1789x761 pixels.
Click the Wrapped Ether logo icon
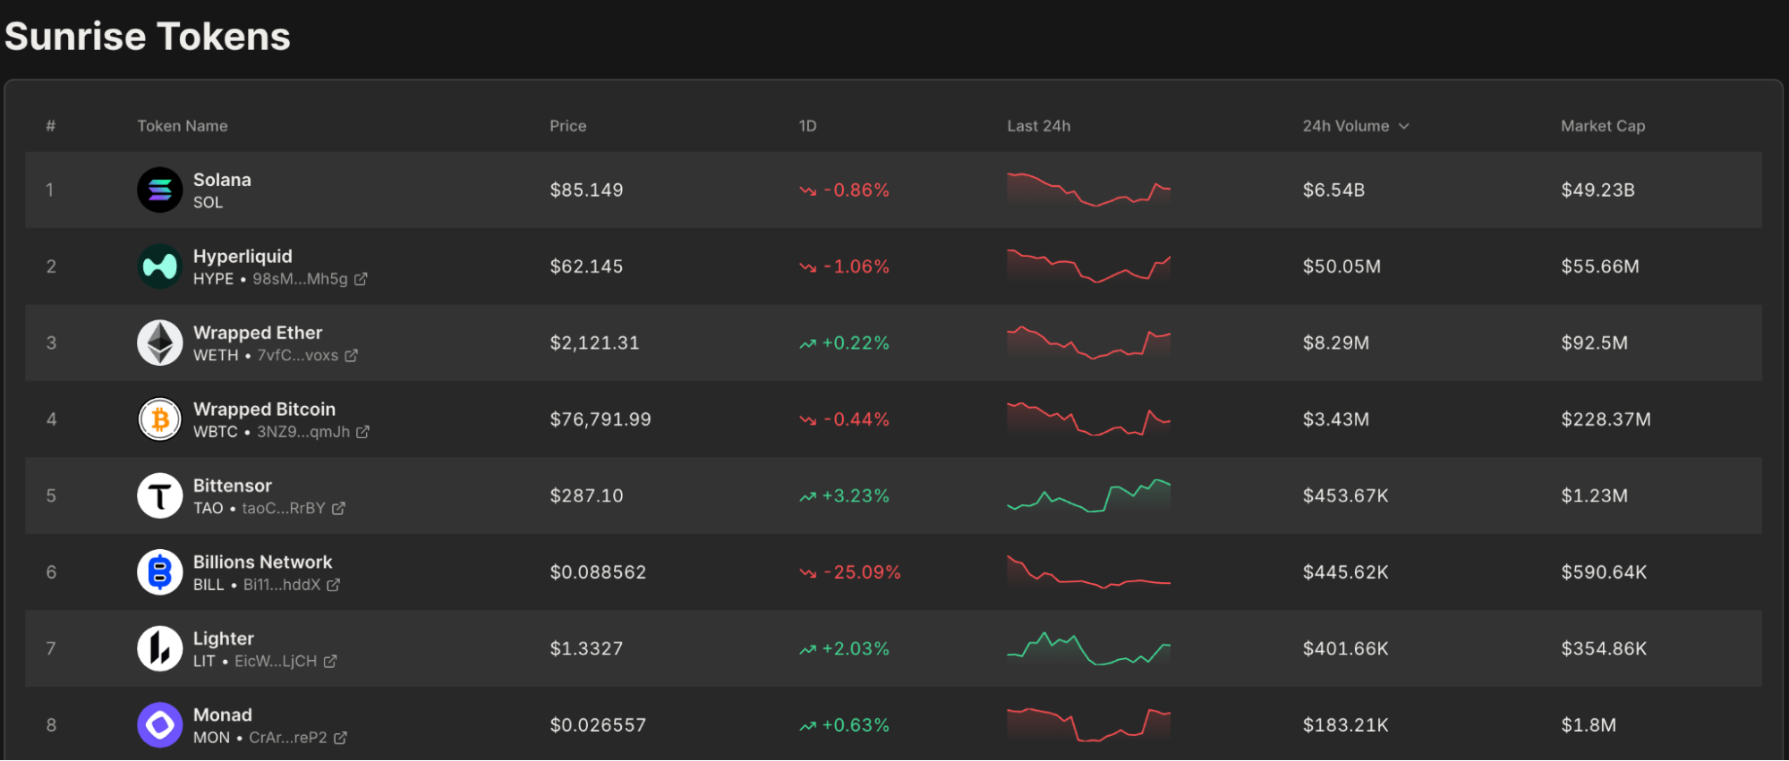click(160, 342)
